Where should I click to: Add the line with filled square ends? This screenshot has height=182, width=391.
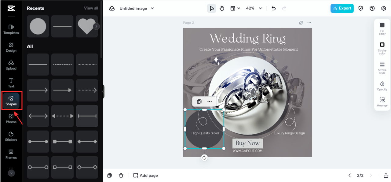(x=62, y=142)
